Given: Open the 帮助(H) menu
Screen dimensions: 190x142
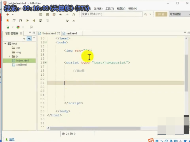Looking at the screenshot, I should coord(133,9).
